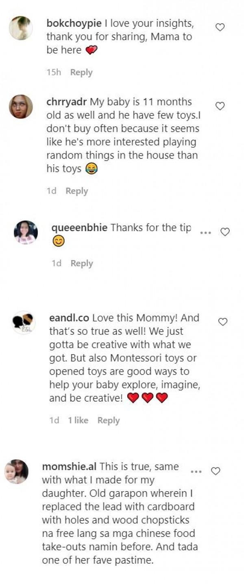
Task: Open eandl.co's profile logo avatar
Action: pyautogui.click(x=24, y=323)
